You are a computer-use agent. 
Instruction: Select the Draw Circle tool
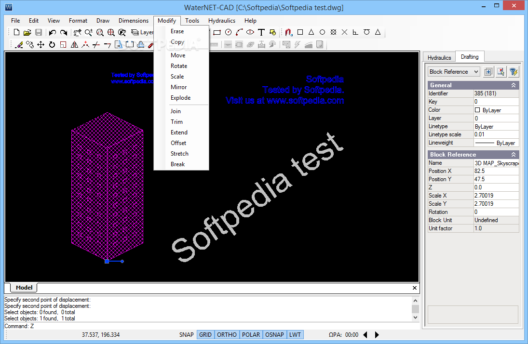point(228,32)
